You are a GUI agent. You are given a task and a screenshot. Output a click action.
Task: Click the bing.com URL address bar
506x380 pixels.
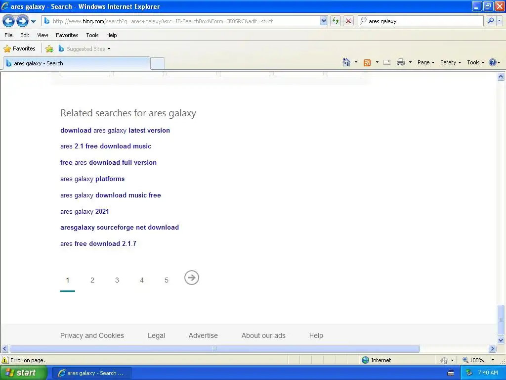click(181, 21)
